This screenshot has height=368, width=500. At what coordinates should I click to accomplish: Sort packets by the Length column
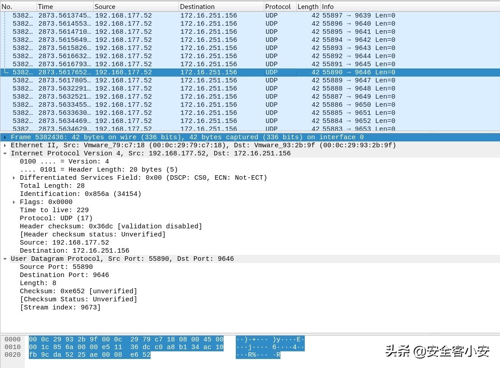(x=307, y=6)
